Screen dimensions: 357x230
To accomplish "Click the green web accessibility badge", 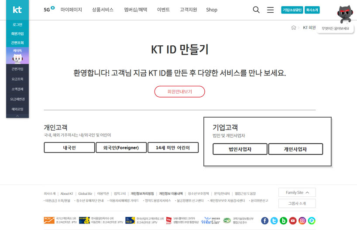I will 227,220.
